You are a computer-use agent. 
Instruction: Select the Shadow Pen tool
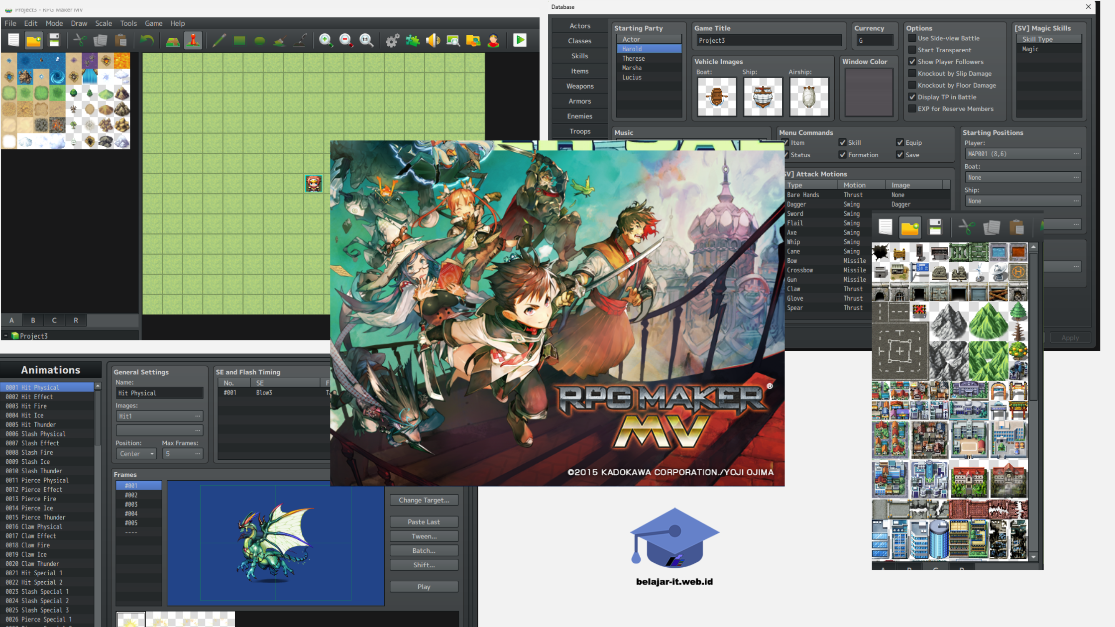[300, 40]
